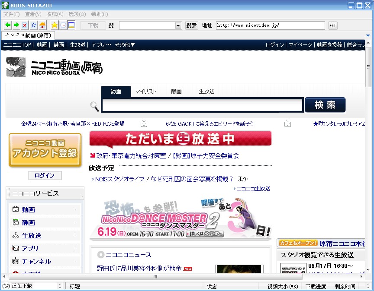This screenshot has height=291, width=374.
Task: Click the vertical scrollbar down arrow
Action: pyautogui.click(x=368, y=270)
